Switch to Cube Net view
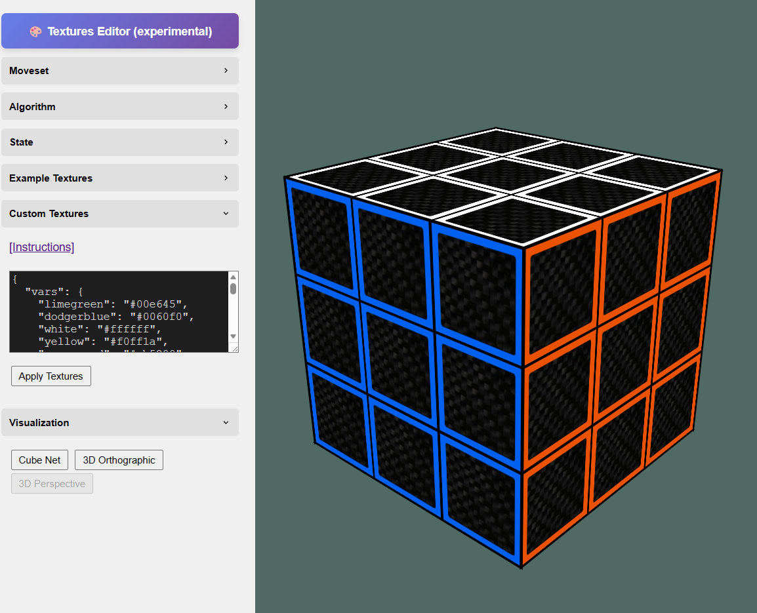 tap(39, 460)
